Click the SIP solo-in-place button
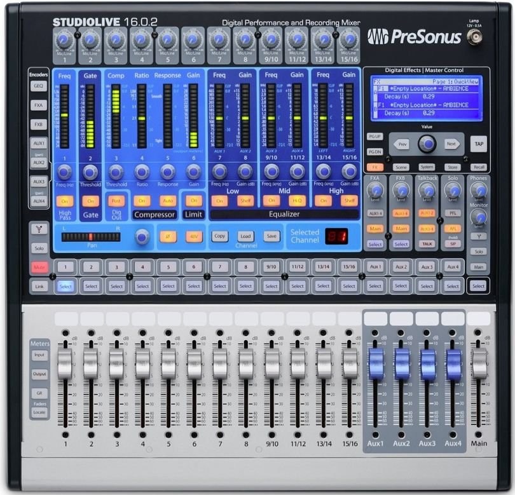Screen dimensions: 515x495 (453, 244)
